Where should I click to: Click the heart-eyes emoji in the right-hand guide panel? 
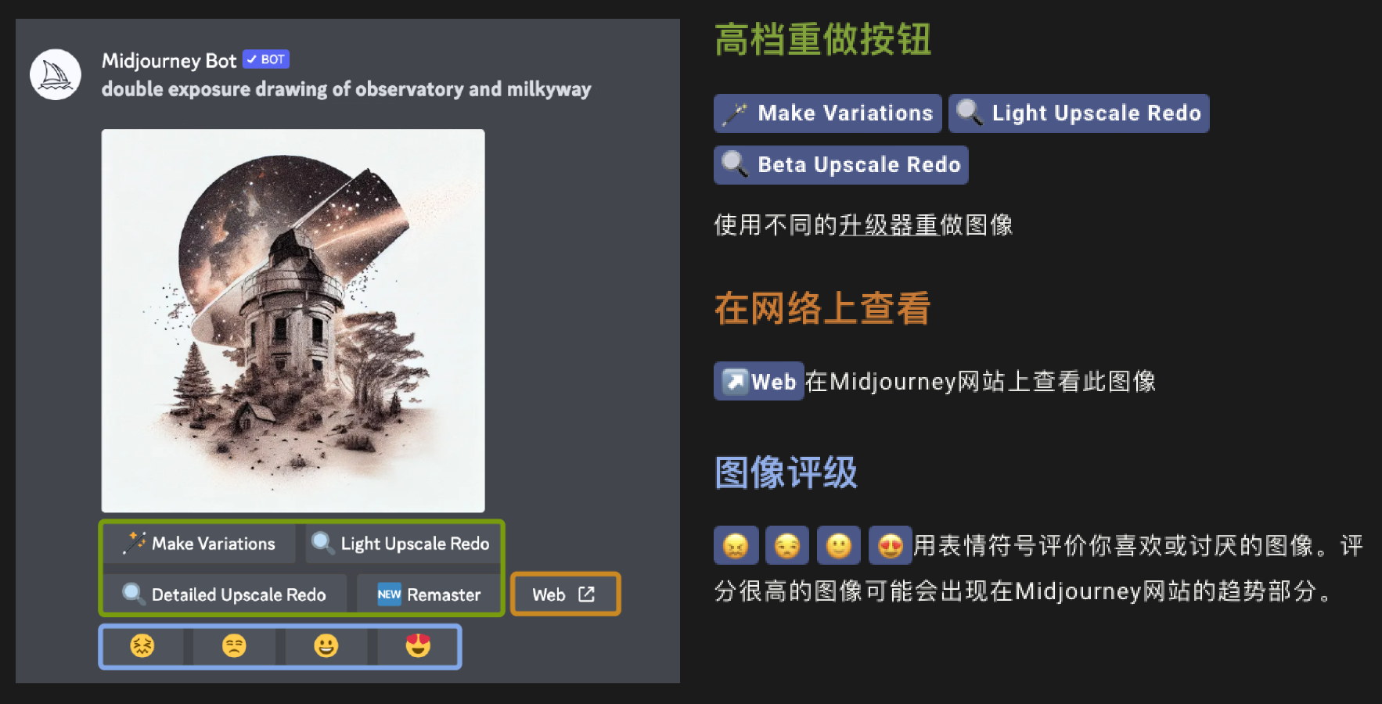point(891,545)
